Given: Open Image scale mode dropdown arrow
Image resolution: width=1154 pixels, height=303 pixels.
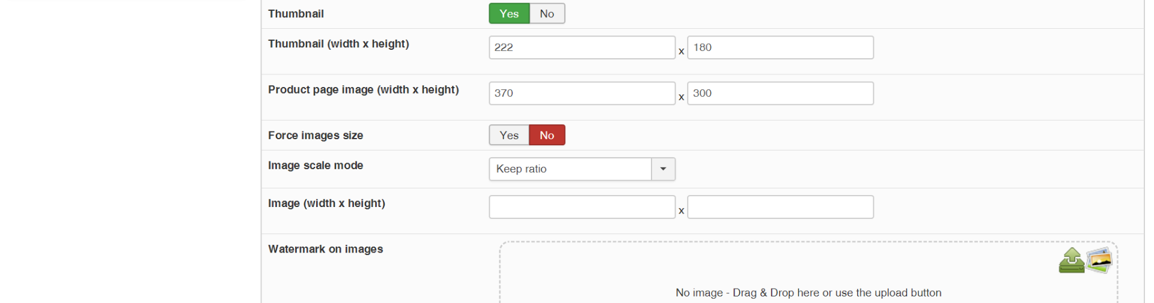Looking at the screenshot, I should [x=663, y=169].
